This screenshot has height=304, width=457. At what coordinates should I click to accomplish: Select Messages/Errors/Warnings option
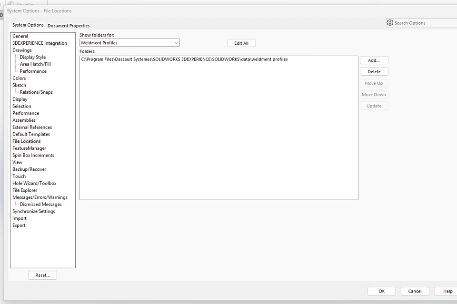click(40, 197)
